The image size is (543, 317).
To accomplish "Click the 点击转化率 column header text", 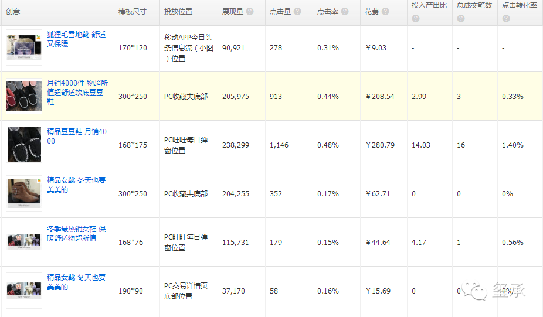I will (x=520, y=5).
